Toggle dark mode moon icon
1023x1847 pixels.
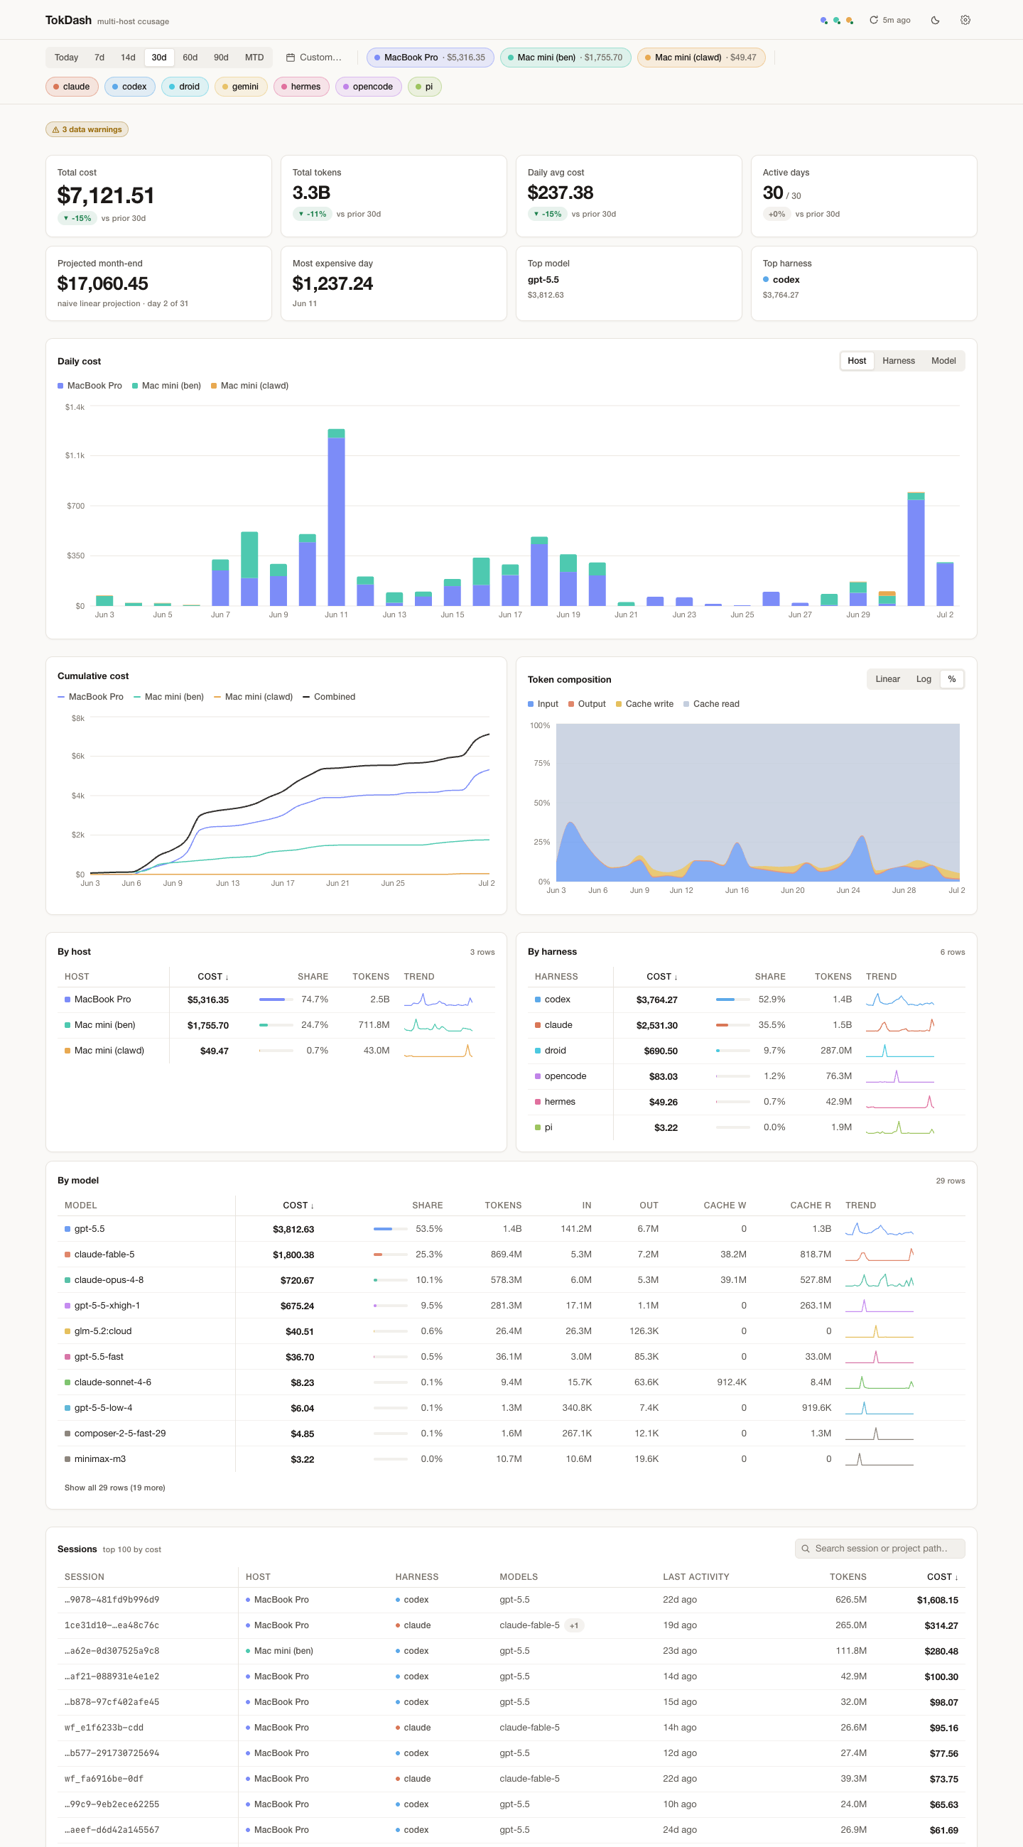[935, 20]
